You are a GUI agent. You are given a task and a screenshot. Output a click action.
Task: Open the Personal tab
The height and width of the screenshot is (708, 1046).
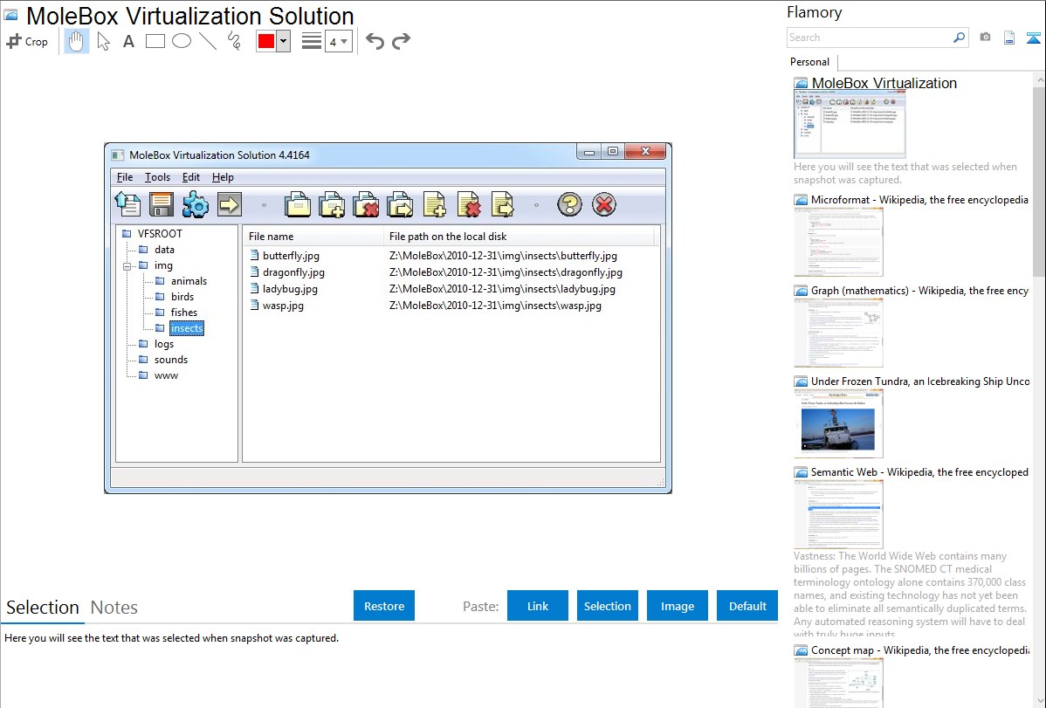pyautogui.click(x=809, y=62)
